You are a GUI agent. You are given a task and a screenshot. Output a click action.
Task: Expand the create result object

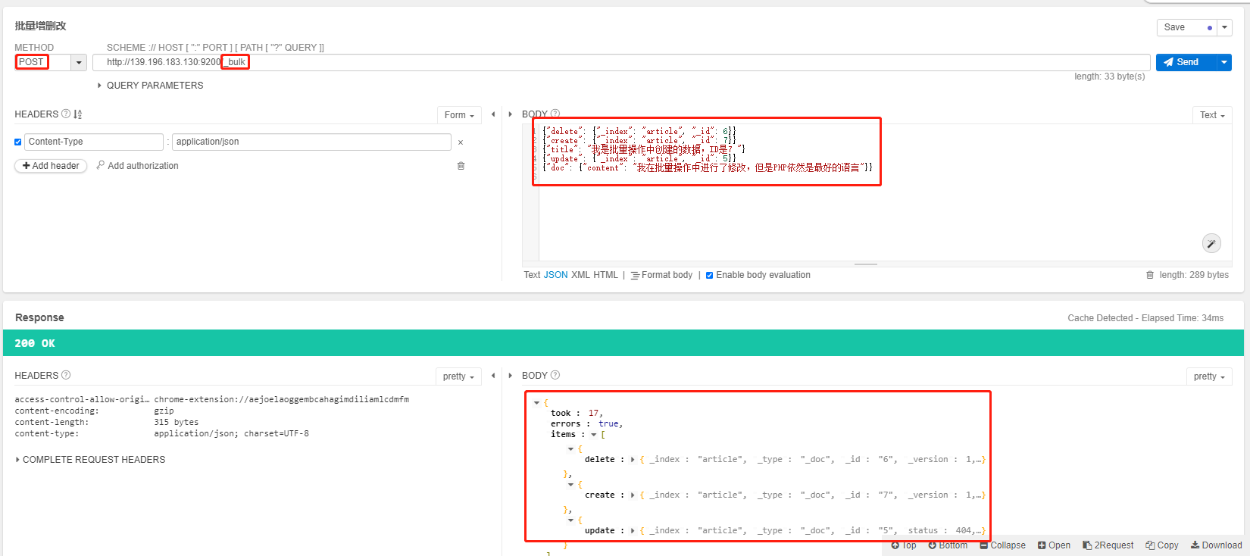[x=633, y=495]
